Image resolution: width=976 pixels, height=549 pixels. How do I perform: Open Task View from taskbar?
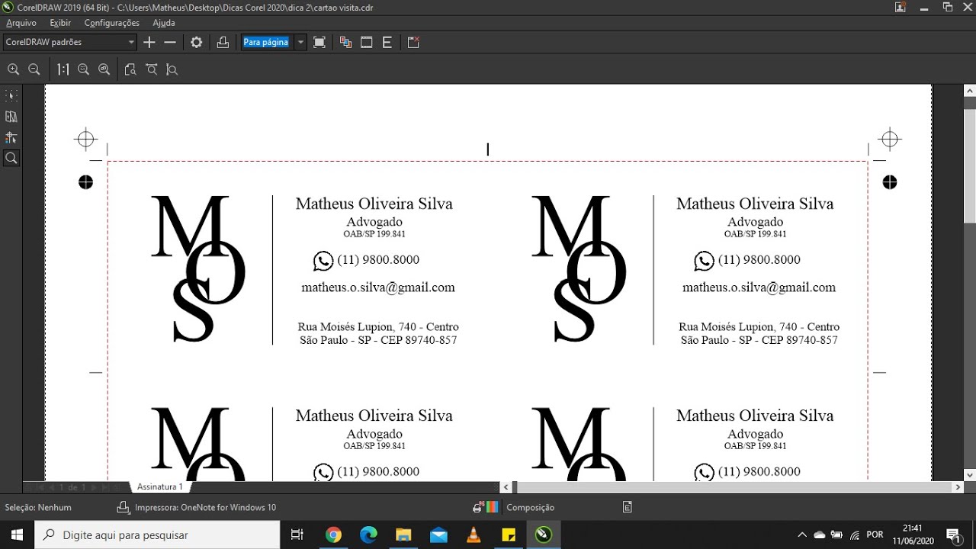coord(298,535)
